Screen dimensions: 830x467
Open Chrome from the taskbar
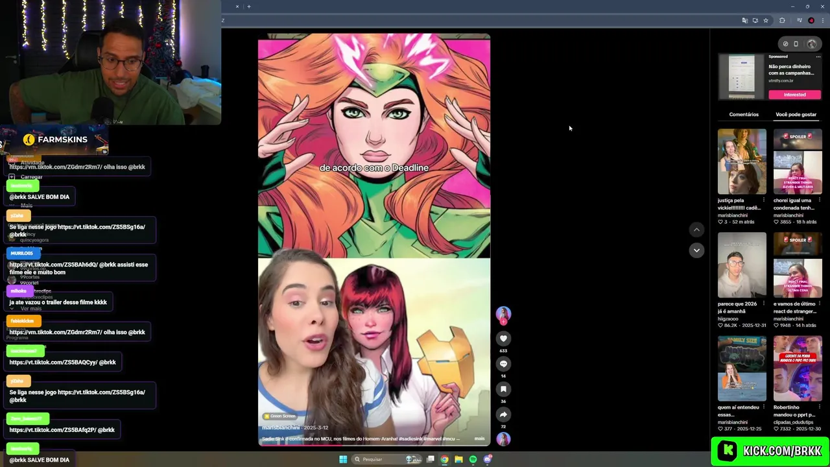(x=444, y=459)
